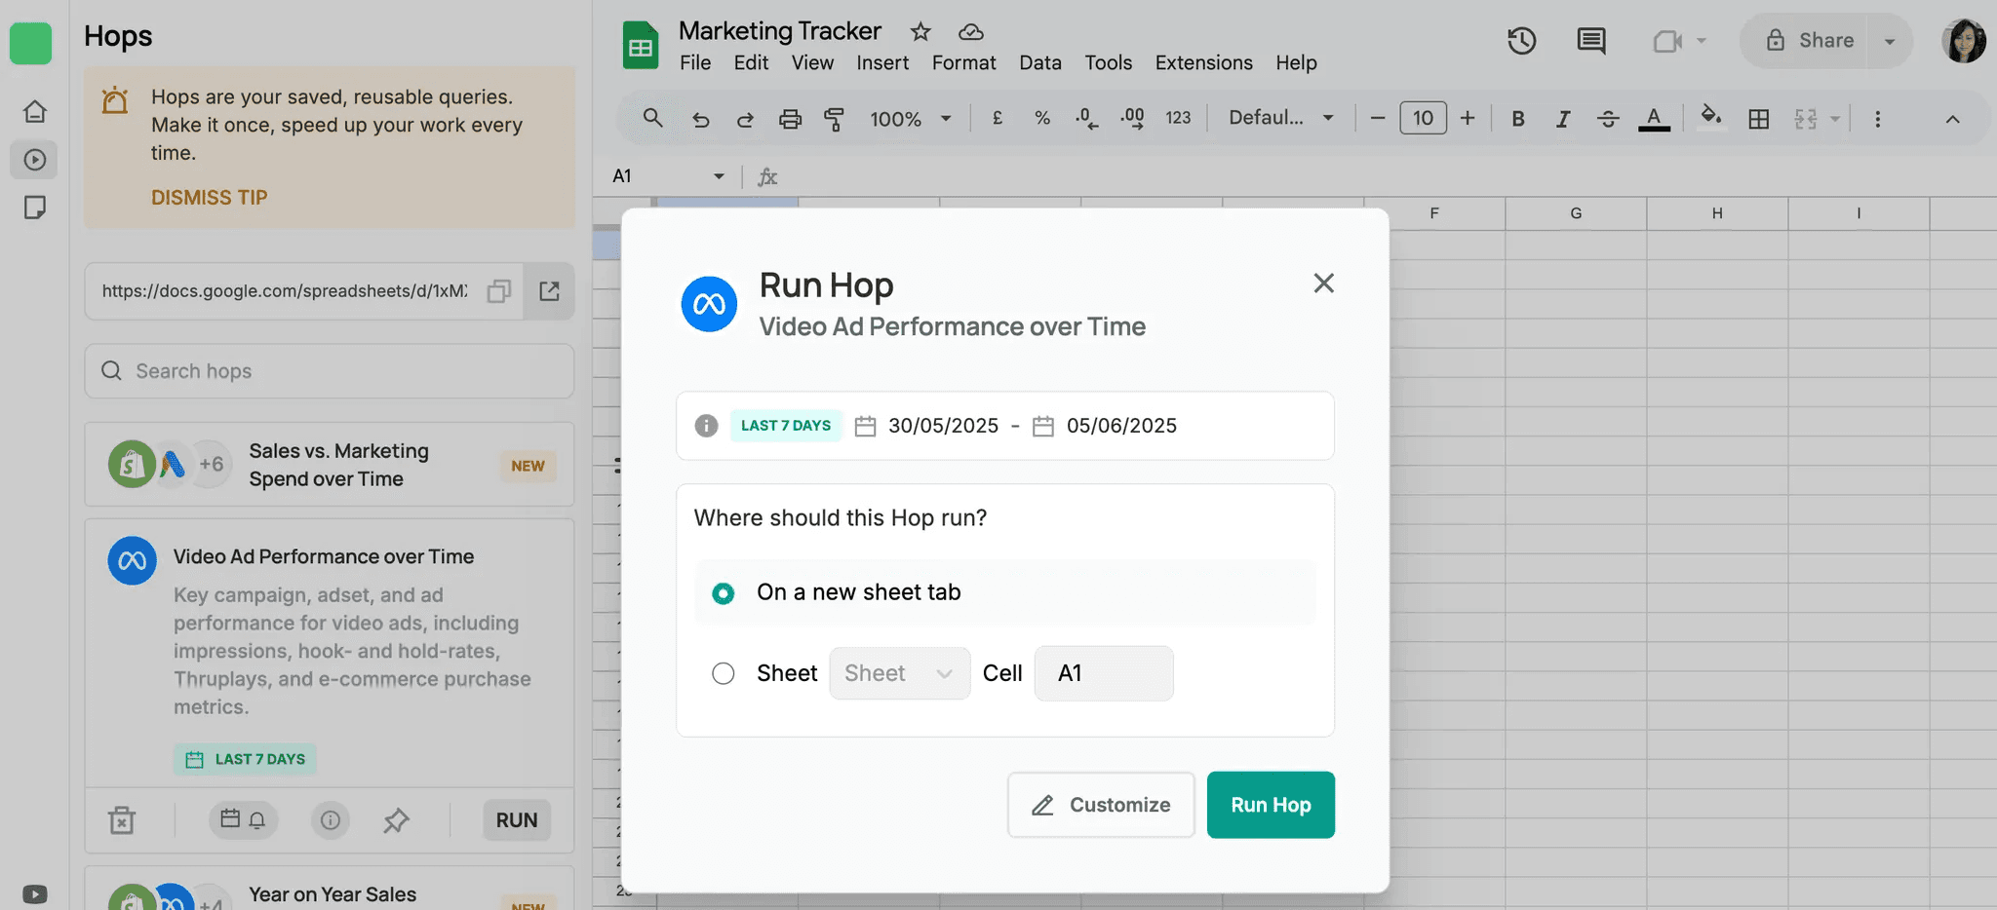Increase decimal places
The height and width of the screenshot is (910, 1997).
coord(1132,119)
